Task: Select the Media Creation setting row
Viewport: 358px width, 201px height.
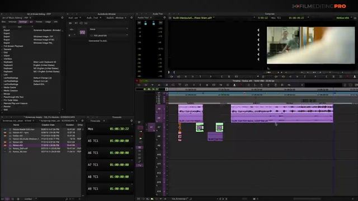Action: pos(11,90)
